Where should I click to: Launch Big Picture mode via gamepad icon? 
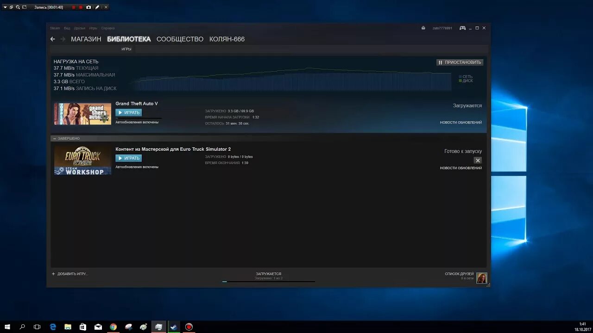pyautogui.click(x=462, y=28)
